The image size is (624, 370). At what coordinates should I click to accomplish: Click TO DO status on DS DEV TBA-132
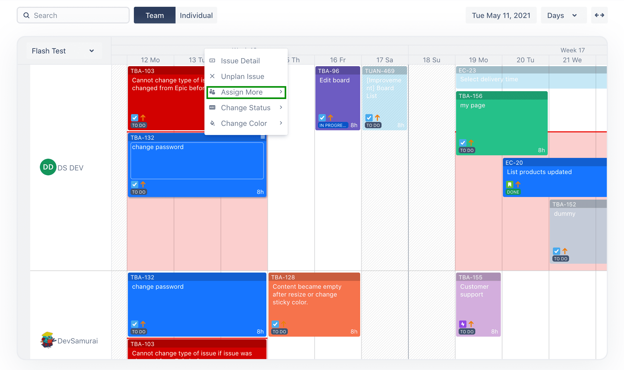[x=139, y=192]
